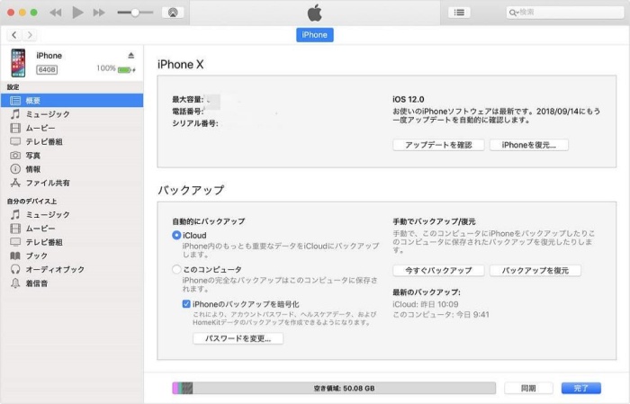Select 概要 in the settings sidebar

click(x=72, y=101)
